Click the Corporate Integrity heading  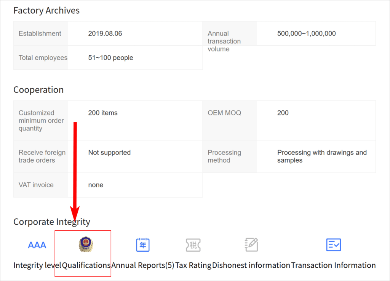tap(52, 222)
